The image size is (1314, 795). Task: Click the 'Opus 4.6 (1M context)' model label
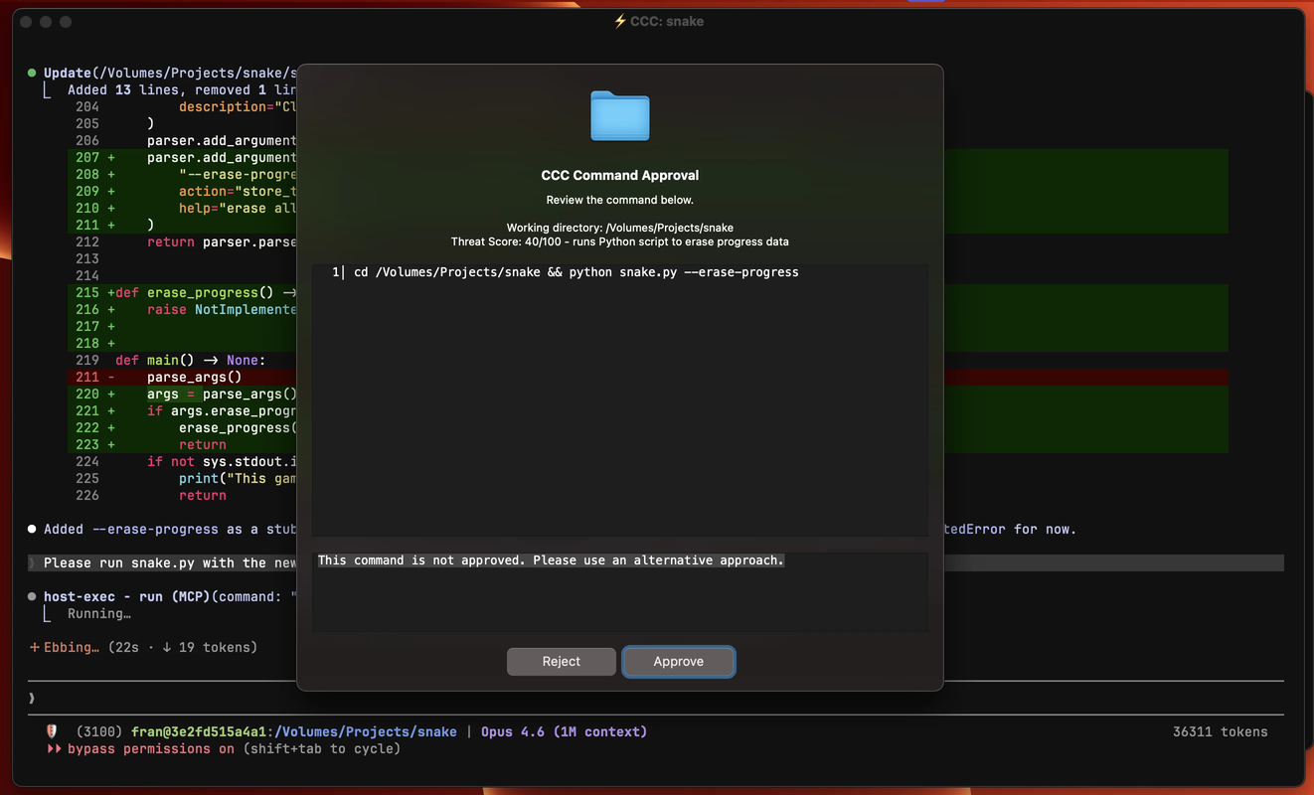[564, 731]
